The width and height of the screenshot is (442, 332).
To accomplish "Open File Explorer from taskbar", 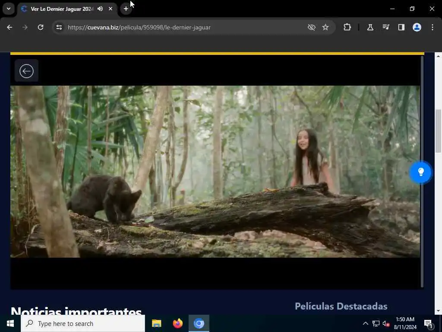I will point(156,323).
